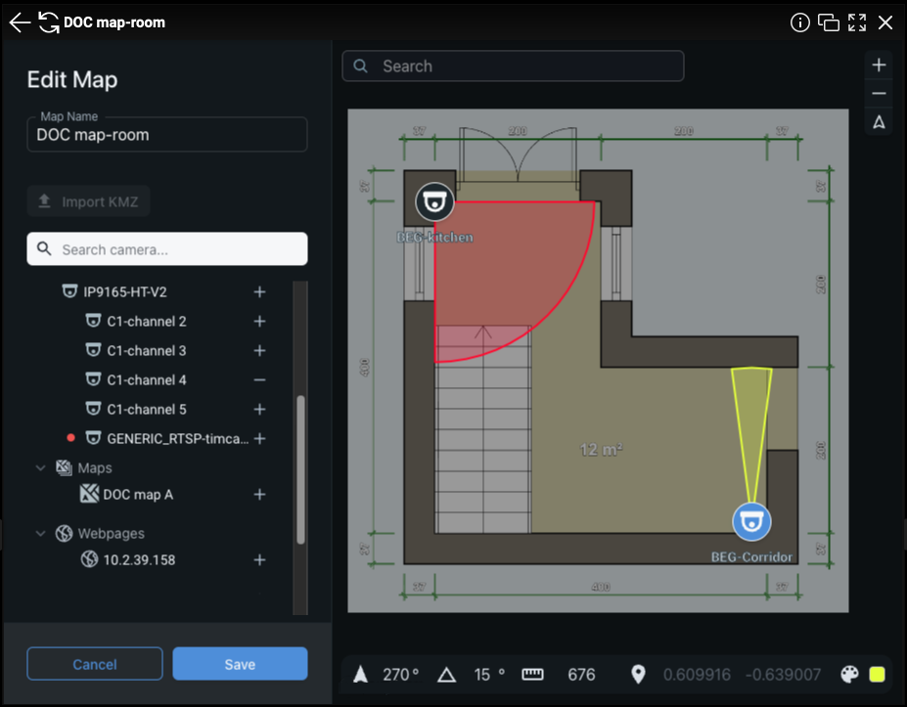Click the ruler distance icon
Screen dimensions: 907x707
532,674
